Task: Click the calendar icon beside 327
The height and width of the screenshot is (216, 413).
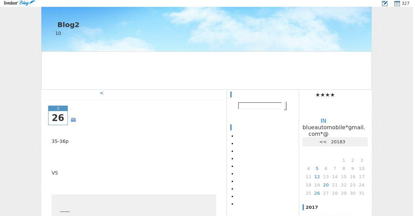Action: tap(397, 3)
